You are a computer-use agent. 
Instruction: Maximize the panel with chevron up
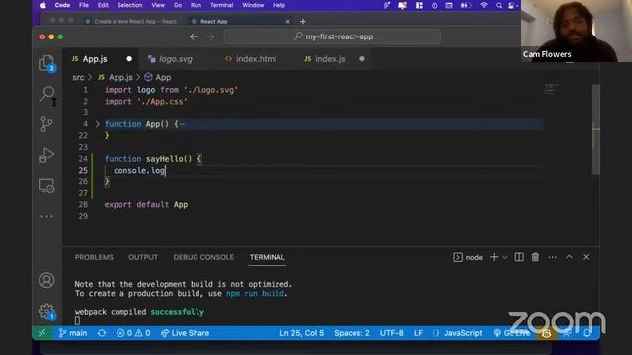click(569, 257)
